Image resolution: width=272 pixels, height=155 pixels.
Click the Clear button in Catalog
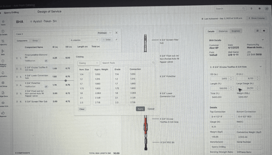82,109
